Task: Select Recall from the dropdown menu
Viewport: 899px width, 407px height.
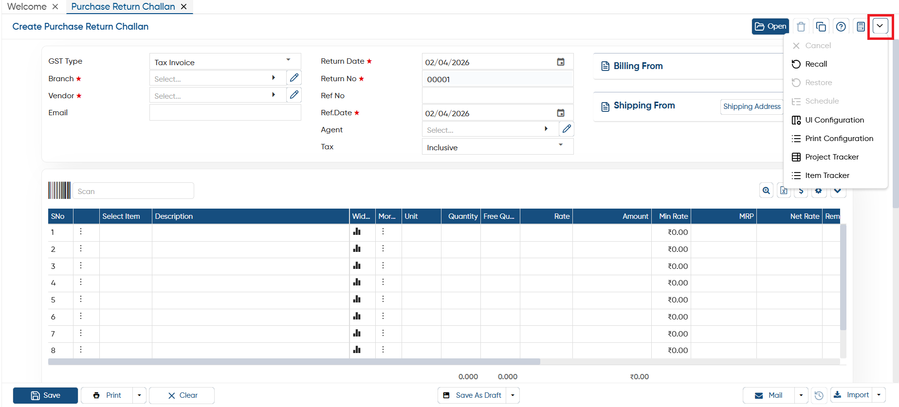Action: 816,64
